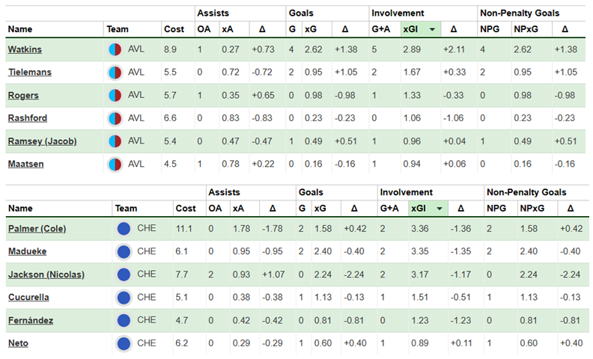This screenshot has width=593, height=359.
Task: Click the Chelsea badge in Cole Palmer's row
Action: click(124, 229)
